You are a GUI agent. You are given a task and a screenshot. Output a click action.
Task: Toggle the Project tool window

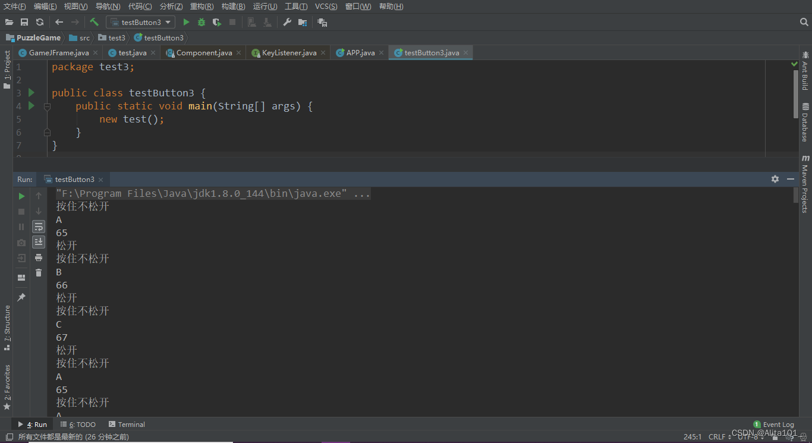7,70
